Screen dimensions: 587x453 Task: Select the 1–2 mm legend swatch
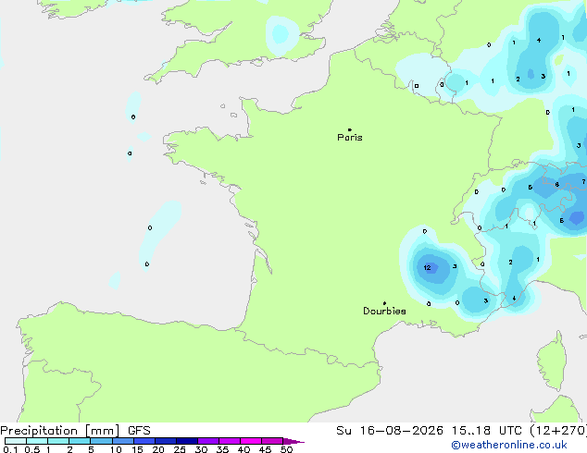58,441
